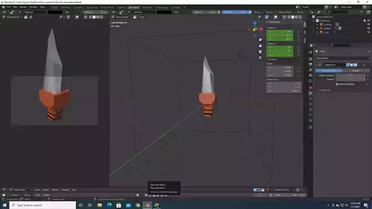372x209 pixels.
Task: Open the Texture Mask dropdown
Action: pos(286,12)
